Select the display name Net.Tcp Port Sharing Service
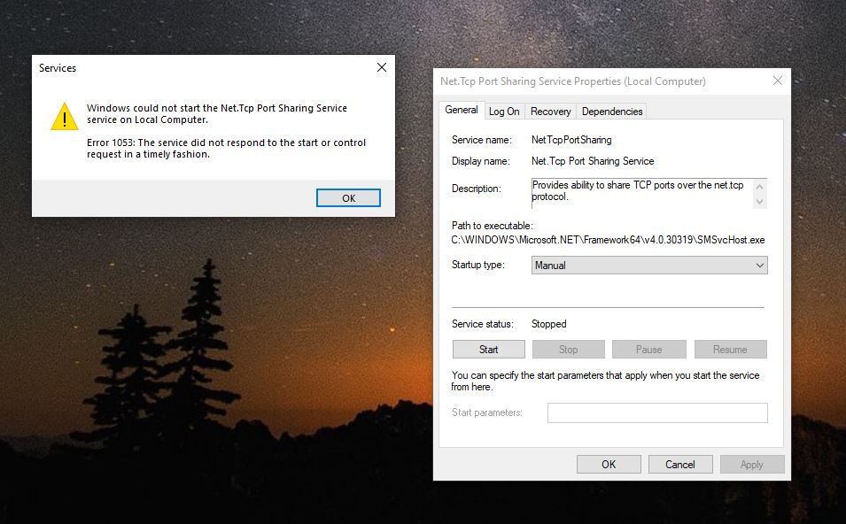 (593, 160)
